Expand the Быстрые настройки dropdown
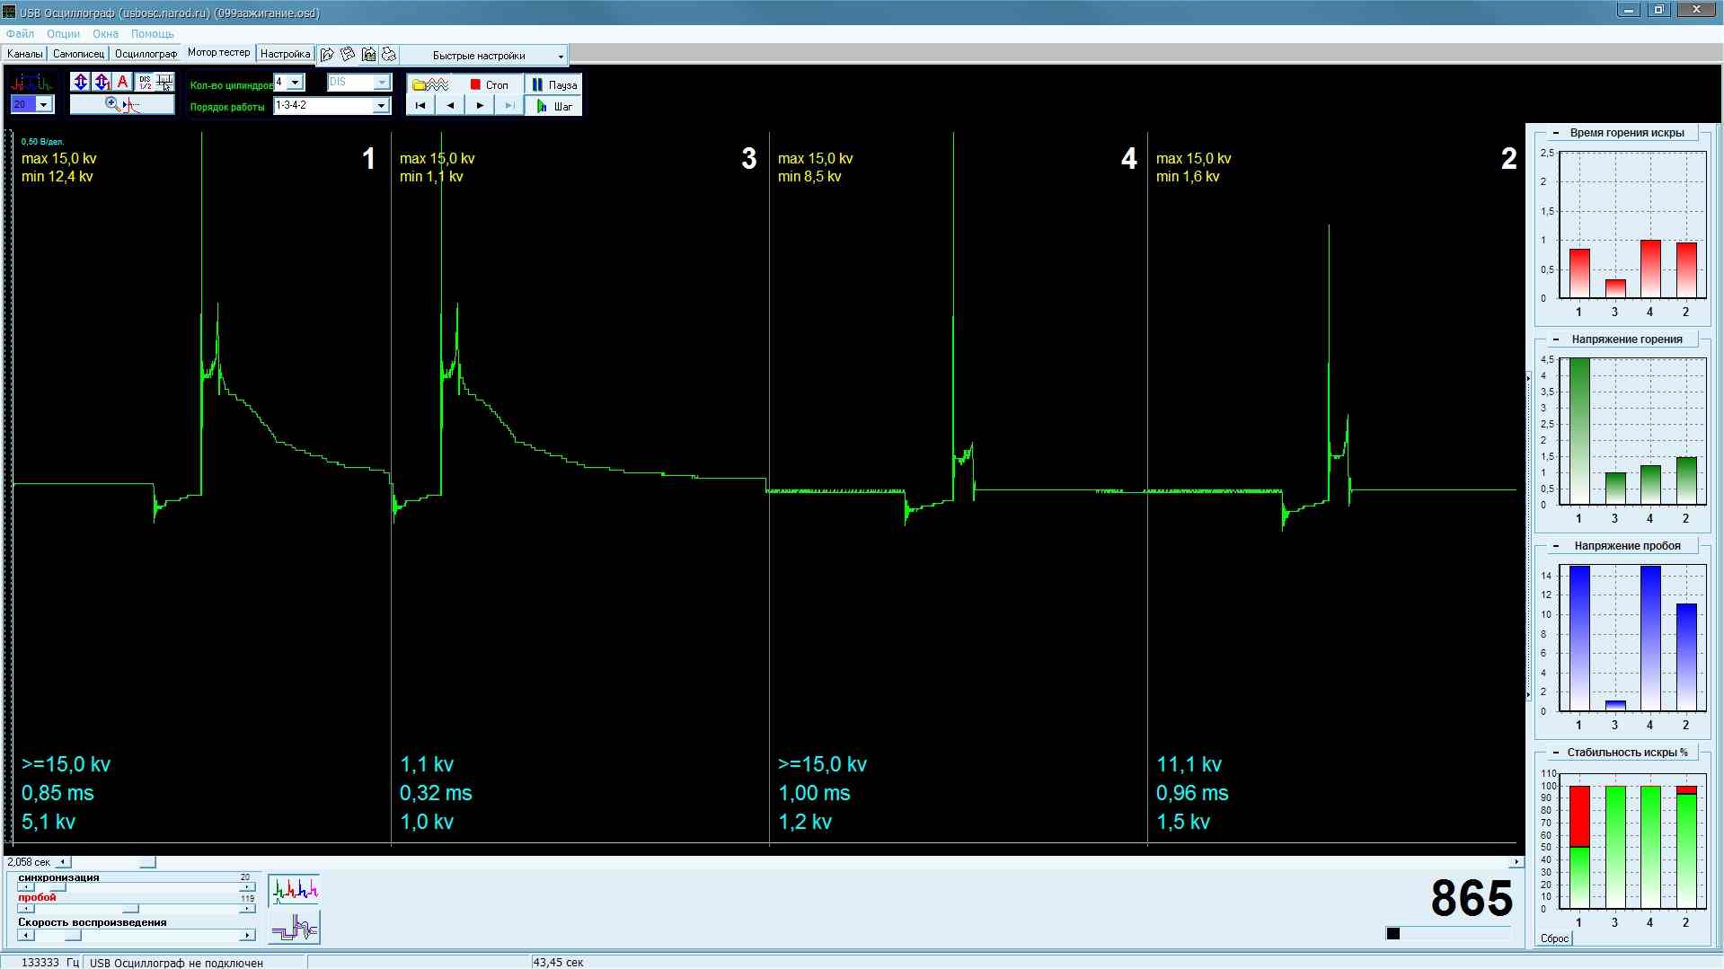 [x=561, y=56]
